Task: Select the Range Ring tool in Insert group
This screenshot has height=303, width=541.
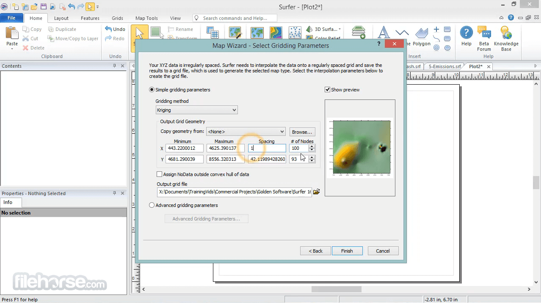Action: pyautogui.click(x=436, y=48)
